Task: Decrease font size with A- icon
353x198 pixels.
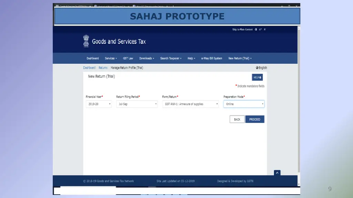Action: (x=265, y=30)
